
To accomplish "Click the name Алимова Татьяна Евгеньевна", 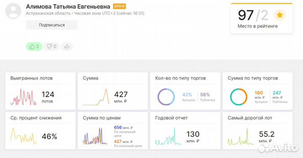I will click(x=68, y=7).
